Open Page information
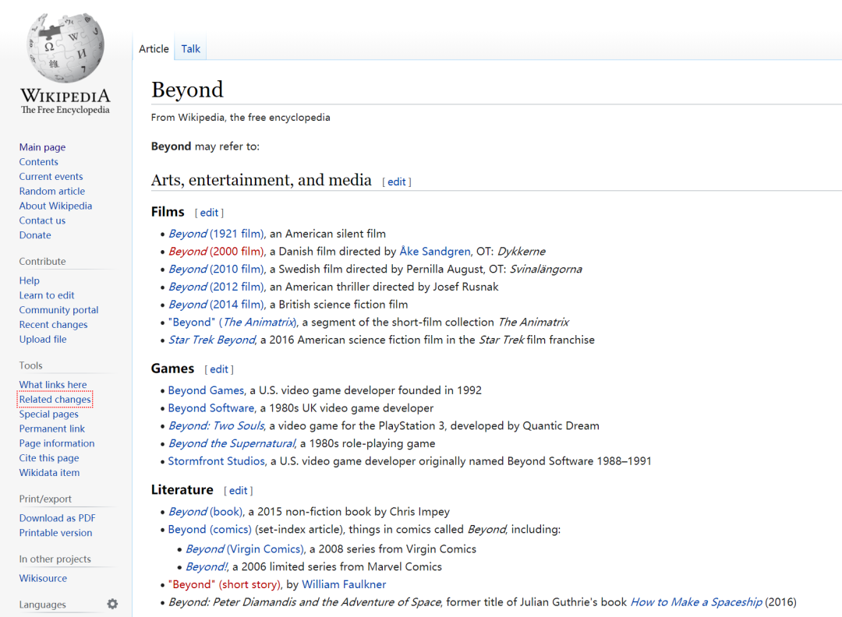The width and height of the screenshot is (842, 617). click(57, 443)
